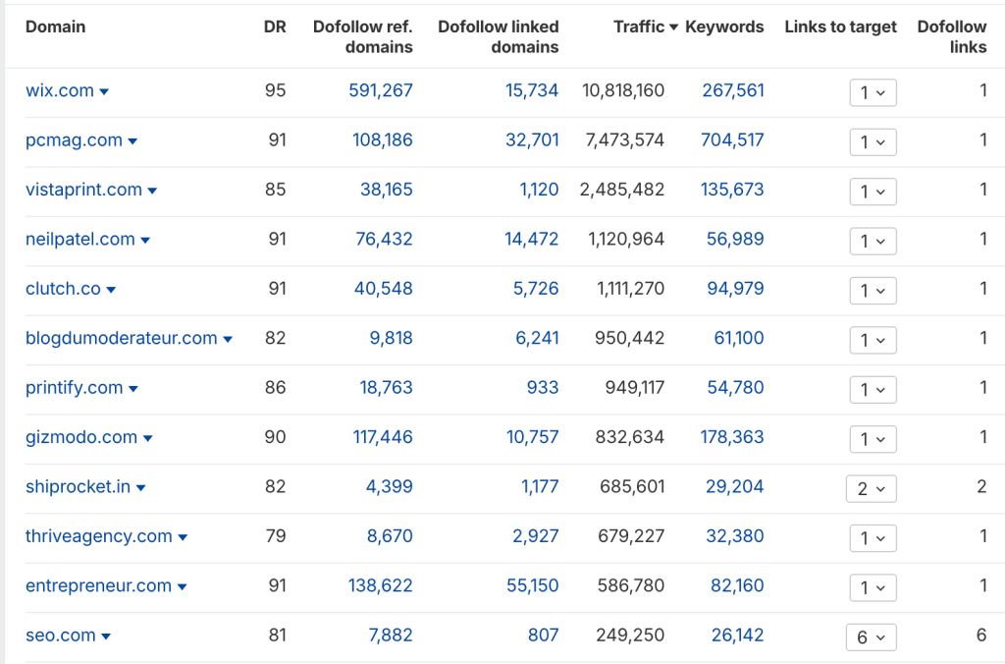Open Links to target dropdown for gizmodo.com

tap(873, 439)
